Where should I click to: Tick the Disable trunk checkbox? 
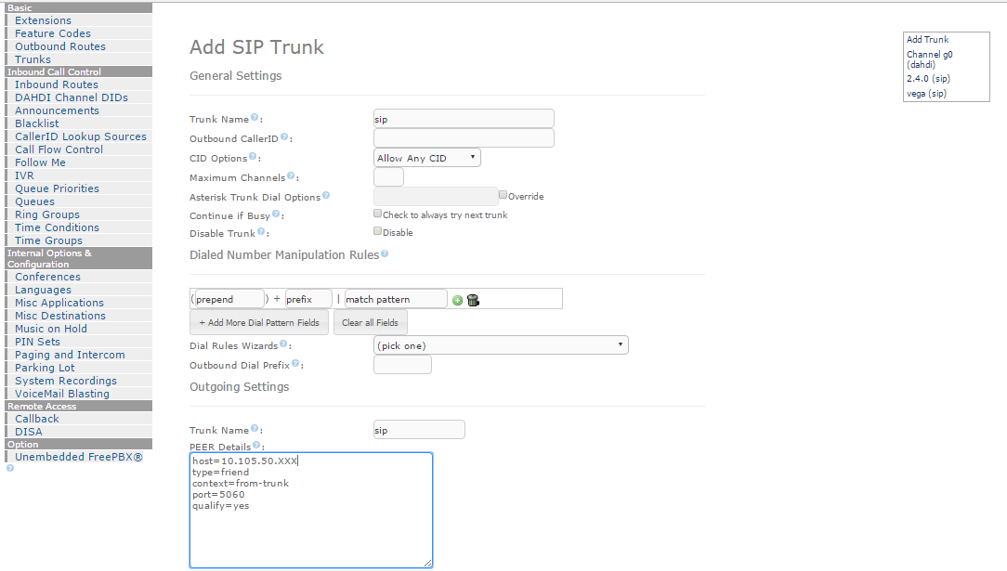tap(377, 231)
